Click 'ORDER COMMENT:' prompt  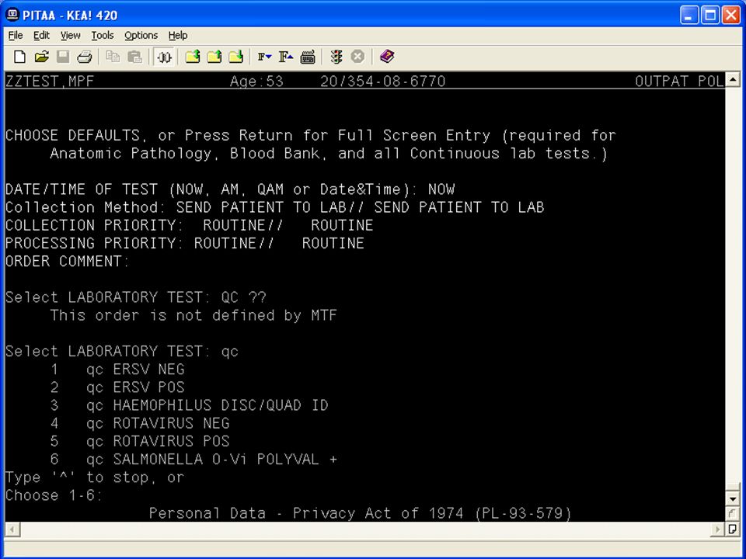(x=67, y=262)
